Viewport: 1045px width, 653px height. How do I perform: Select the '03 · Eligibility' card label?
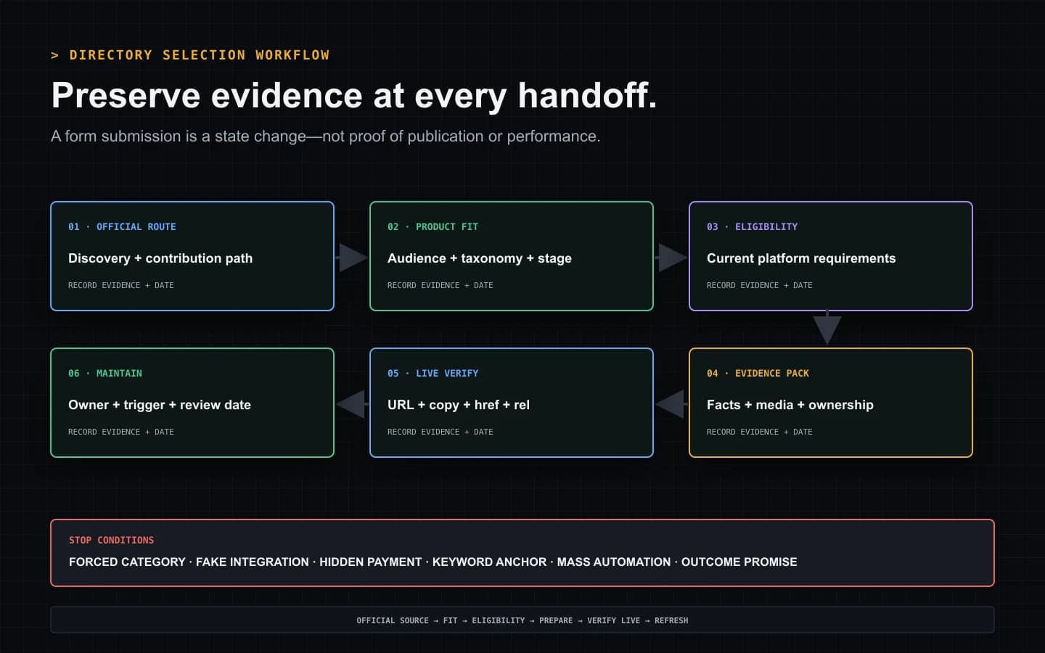(752, 226)
